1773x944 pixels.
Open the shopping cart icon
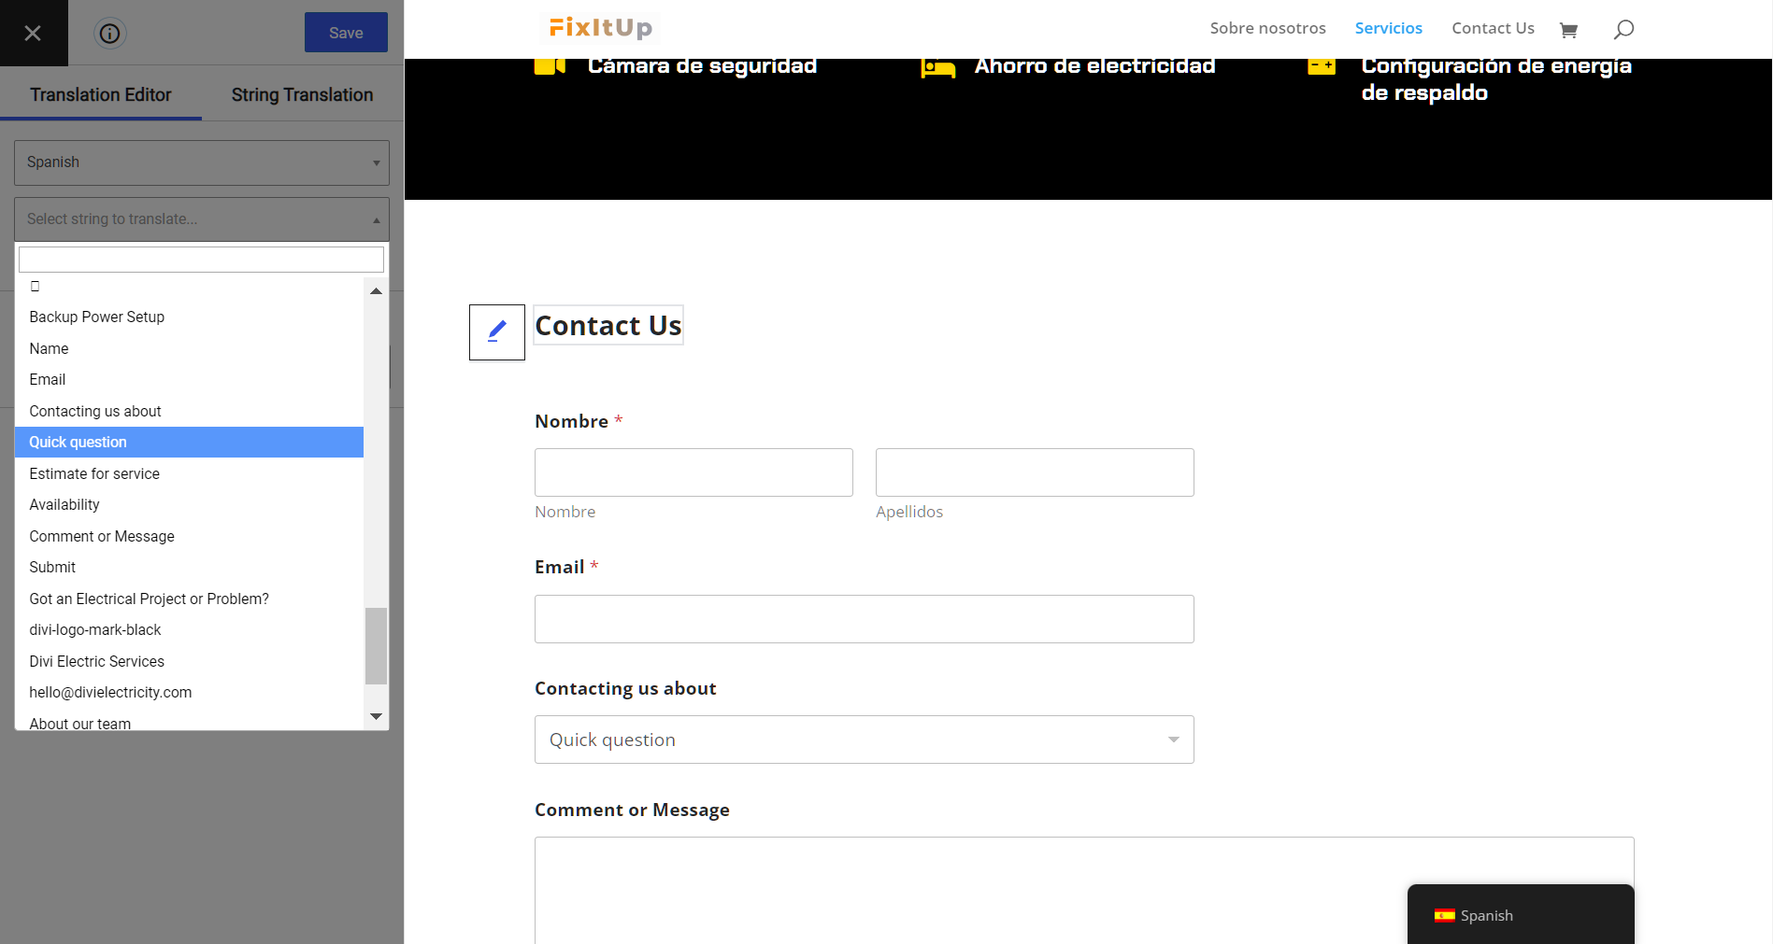point(1568,30)
